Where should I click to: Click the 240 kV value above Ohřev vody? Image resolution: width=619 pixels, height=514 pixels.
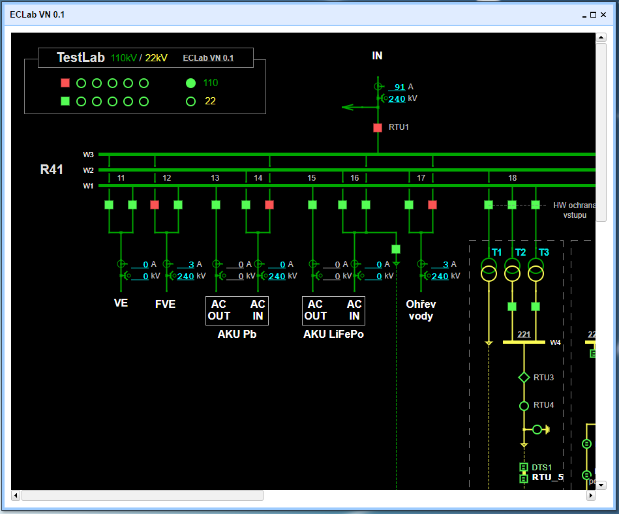pos(440,276)
